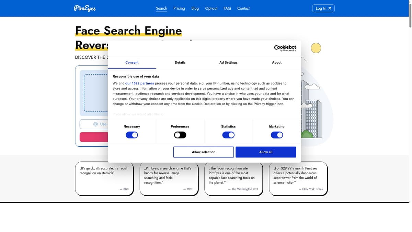Enable the Preferences cookies switch

click(180, 135)
